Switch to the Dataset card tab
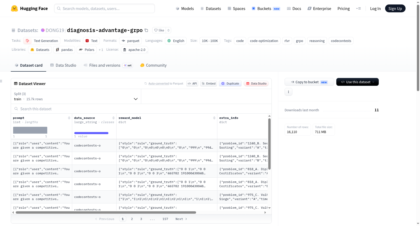This screenshot has height=226, width=420. [x=29, y=65]
